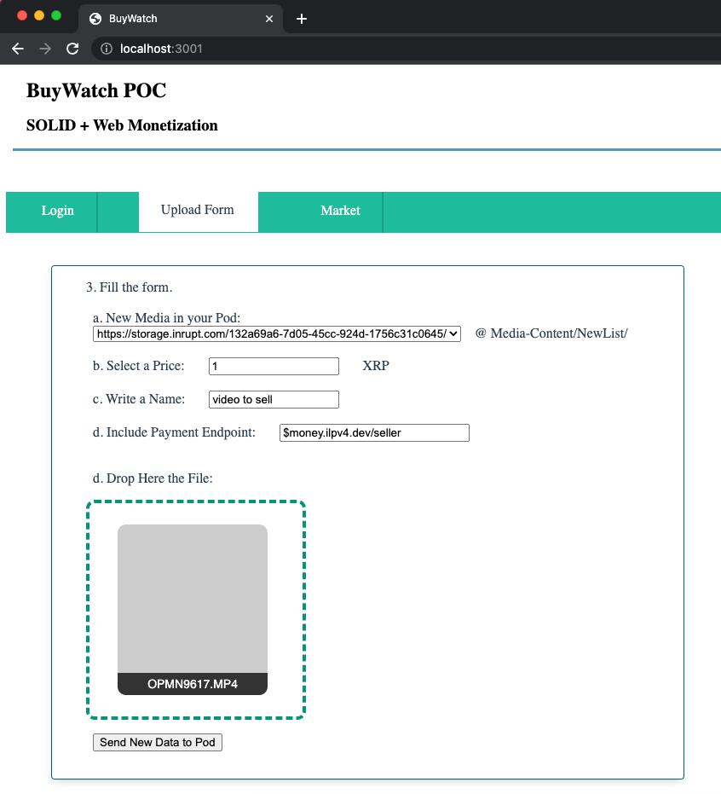
Task: Click the OPMN9617.MP4 filename caption
Action: (x=193, y=684)
